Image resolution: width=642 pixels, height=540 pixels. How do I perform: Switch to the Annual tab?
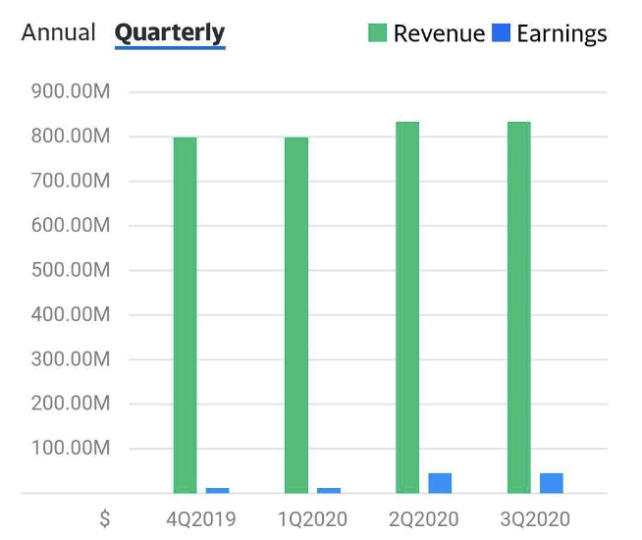[x=59, y=32]
